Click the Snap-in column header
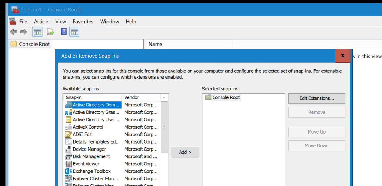The height and width of the screenshot is (186, 382). pos(92,97)
